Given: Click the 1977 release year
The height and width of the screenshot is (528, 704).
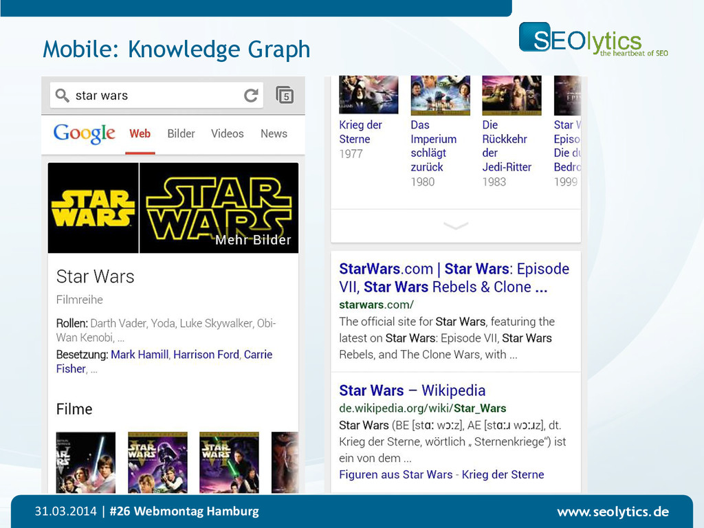Looking at the screenshot, I should 351,154.
